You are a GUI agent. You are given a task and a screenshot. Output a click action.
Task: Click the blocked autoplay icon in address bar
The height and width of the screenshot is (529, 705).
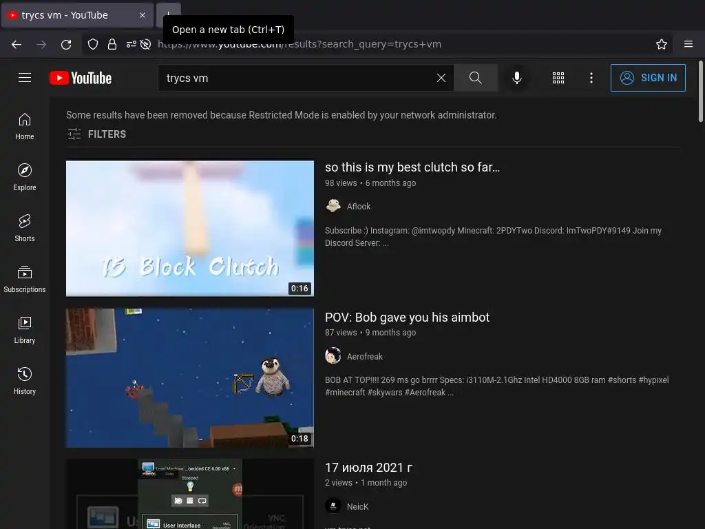(x=145, y=44)
